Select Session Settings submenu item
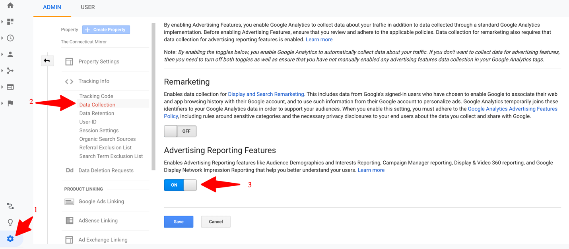 click(99, 130)
